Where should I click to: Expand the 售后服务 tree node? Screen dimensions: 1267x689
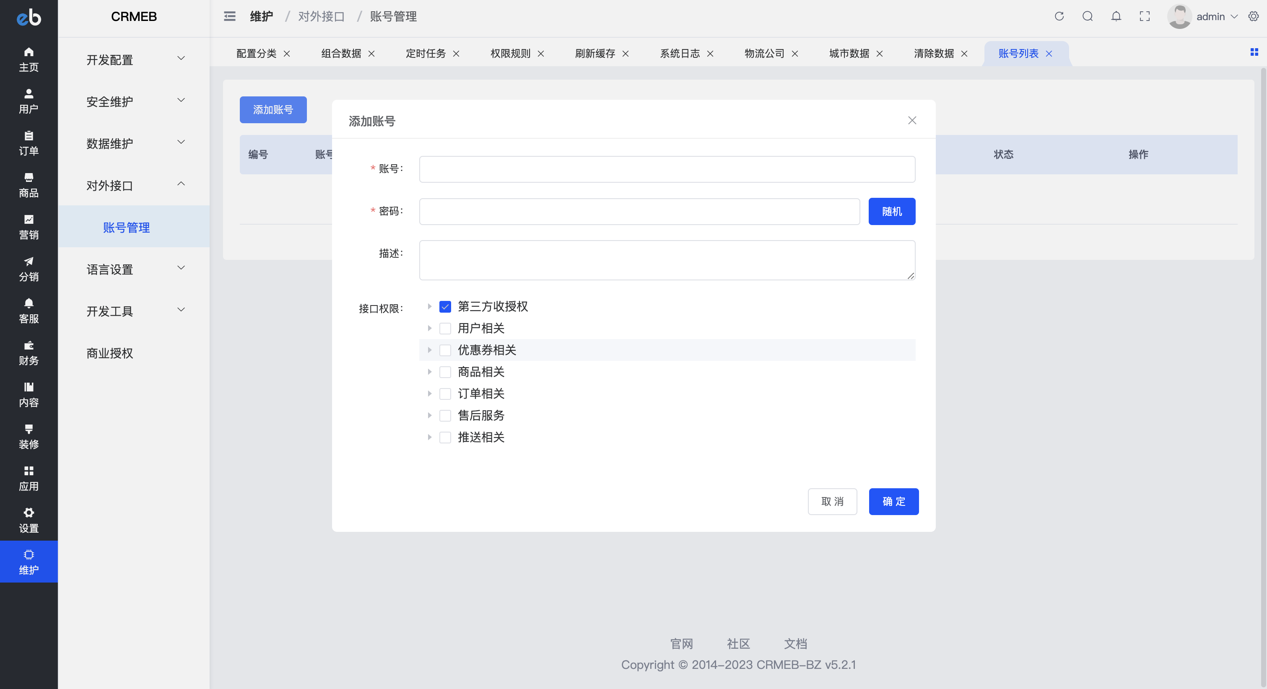point(429,416)
